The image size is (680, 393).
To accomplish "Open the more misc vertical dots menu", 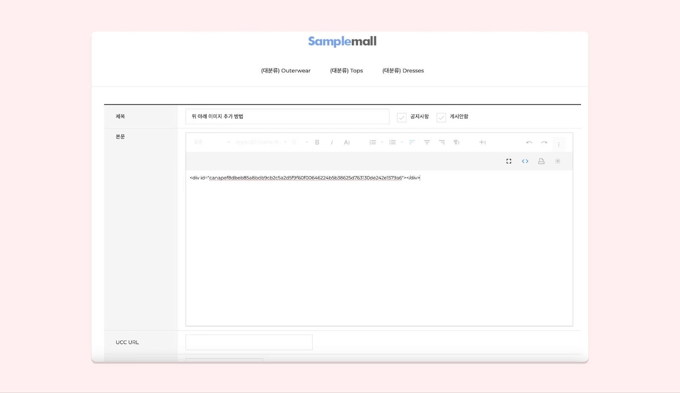I will [559, 144].
